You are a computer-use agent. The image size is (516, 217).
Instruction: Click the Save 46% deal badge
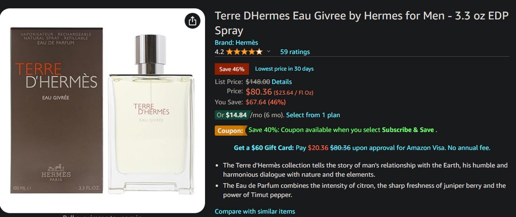pyautogui.click(x=232, y=69)
